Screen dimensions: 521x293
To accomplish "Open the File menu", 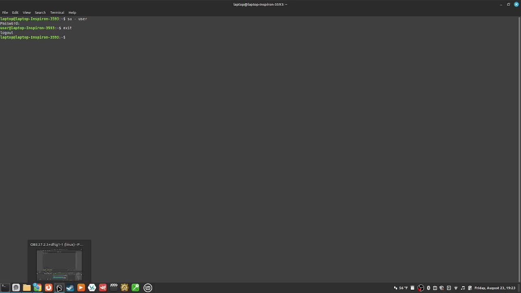I will (5, 13).
